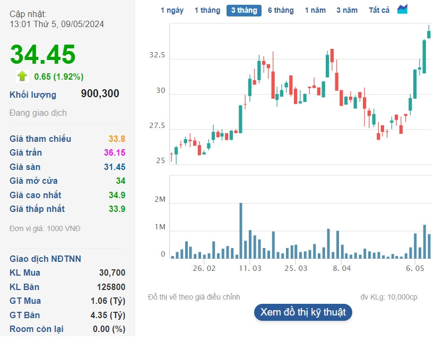
Task: Select the 3 năm timeframe
Action: 347,10
